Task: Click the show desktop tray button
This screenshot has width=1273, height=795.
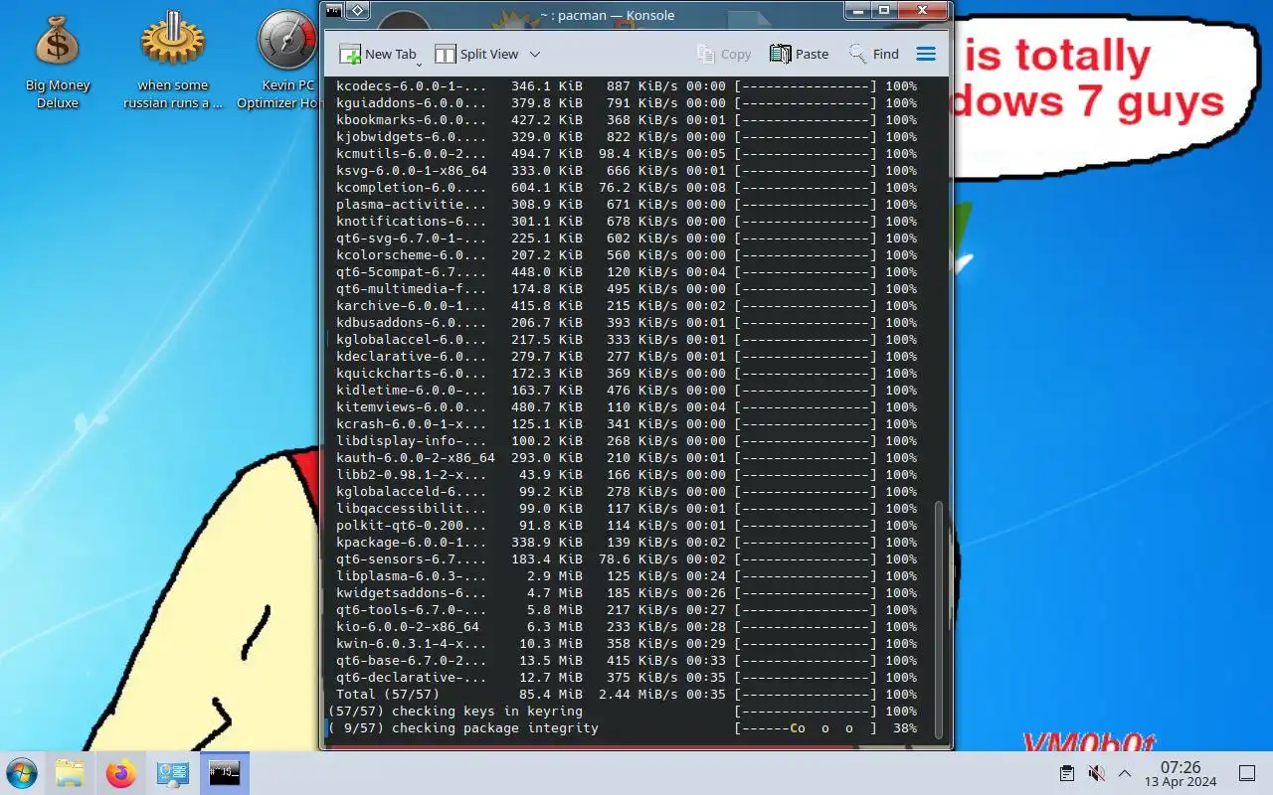Action: pos(1246,773)
